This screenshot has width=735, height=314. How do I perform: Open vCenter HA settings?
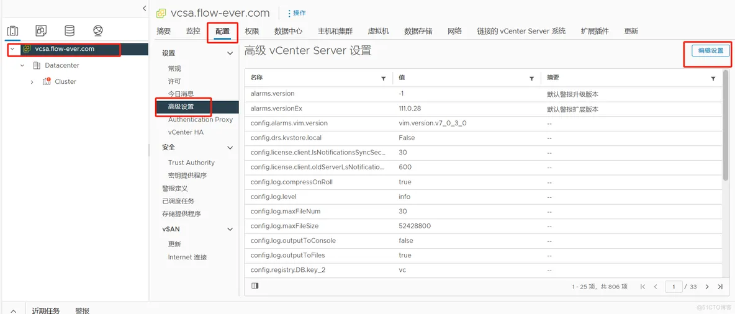[x=186, y=132]
